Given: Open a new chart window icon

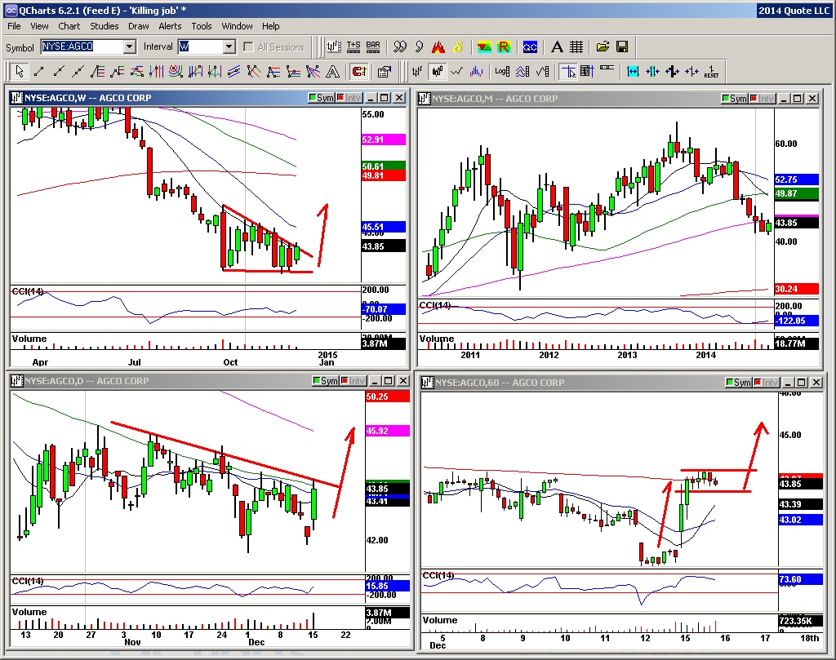Looking at the screenshot, I should (334, 47).
